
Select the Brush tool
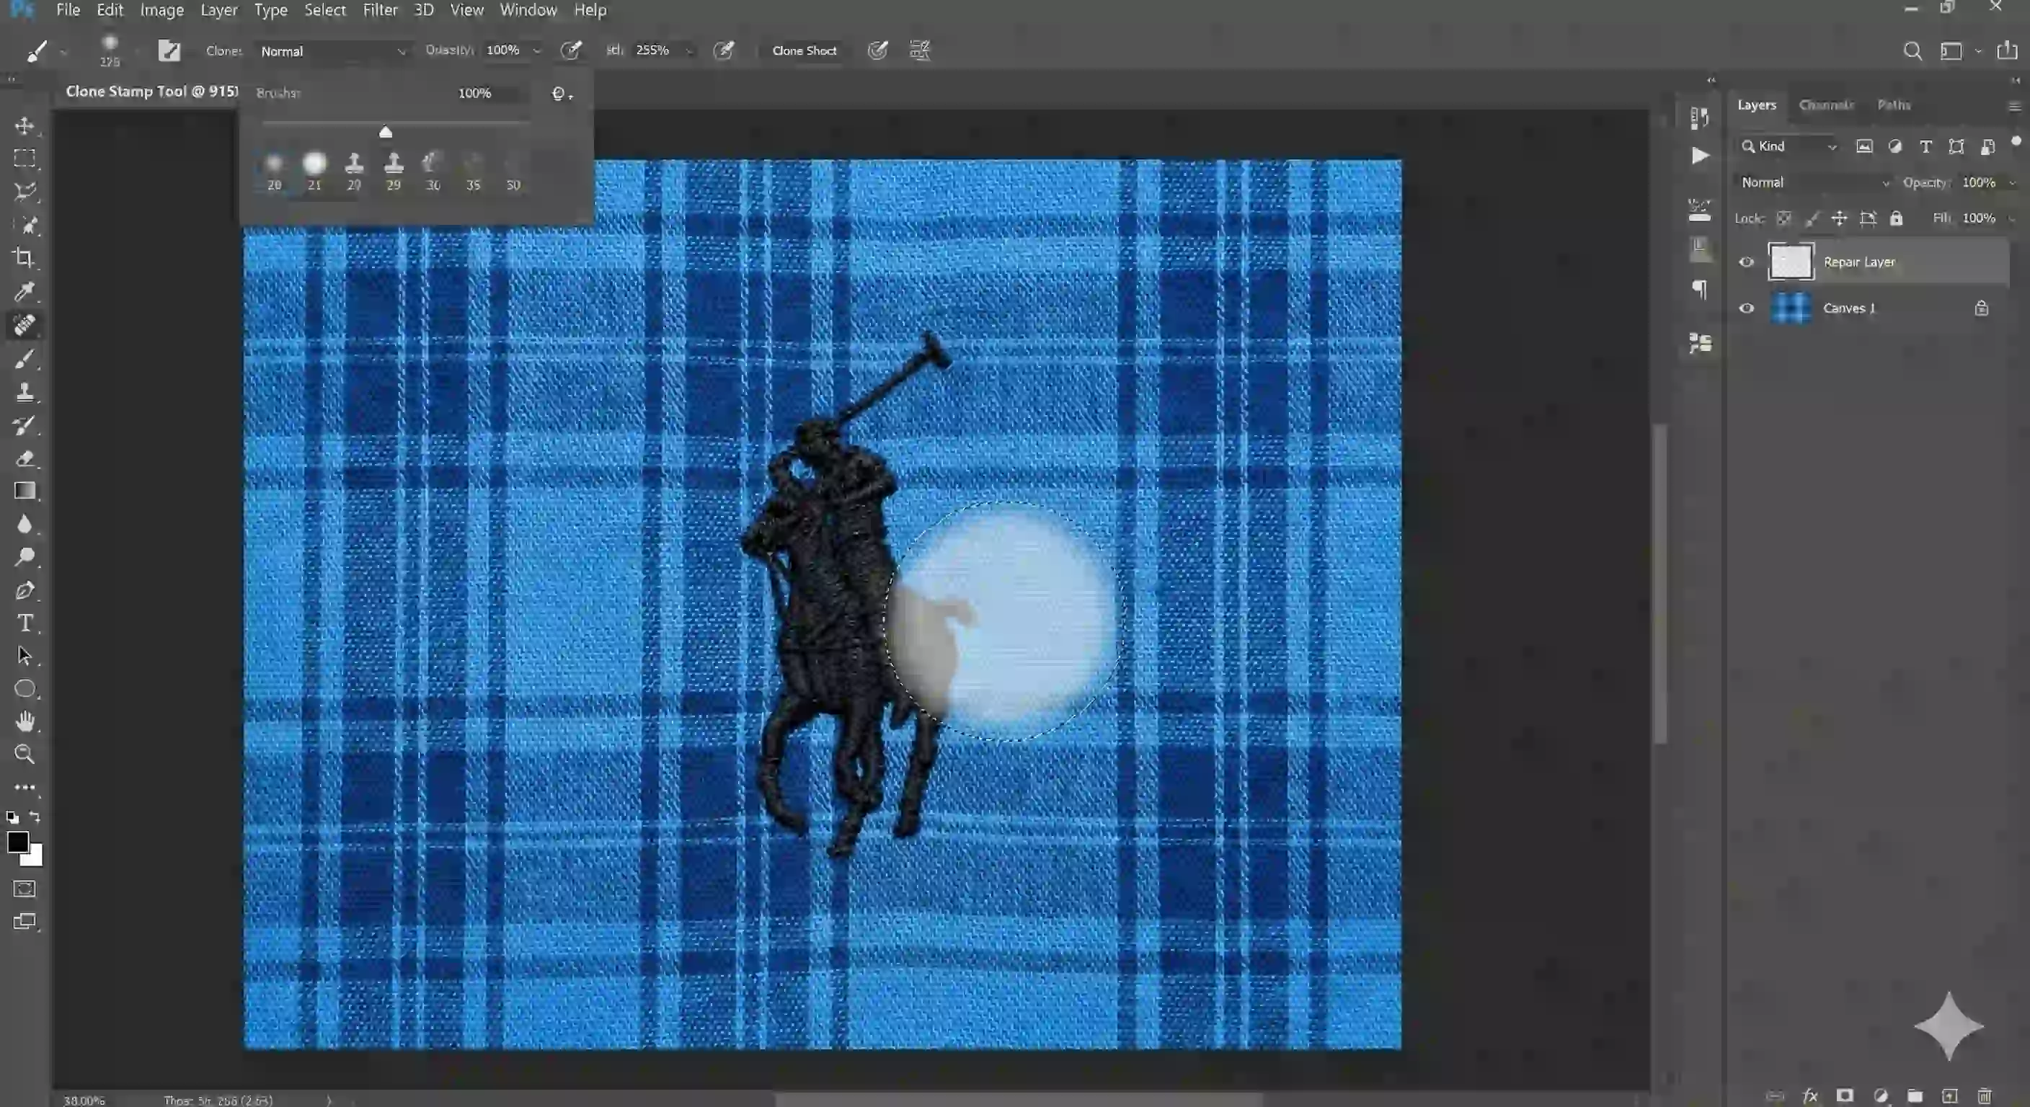click(x=25, y=358)
